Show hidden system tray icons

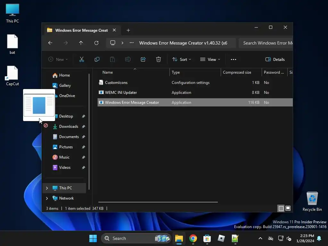click(x=260, y=238)
